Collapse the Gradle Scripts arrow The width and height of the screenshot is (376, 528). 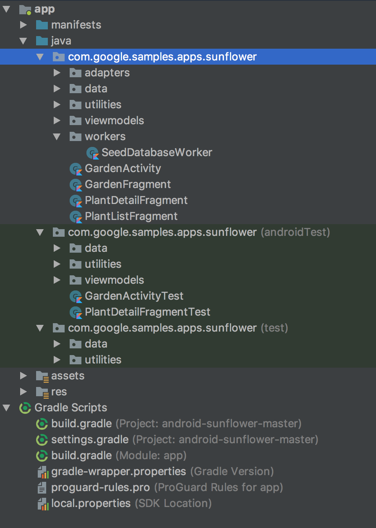click(7, 408)
